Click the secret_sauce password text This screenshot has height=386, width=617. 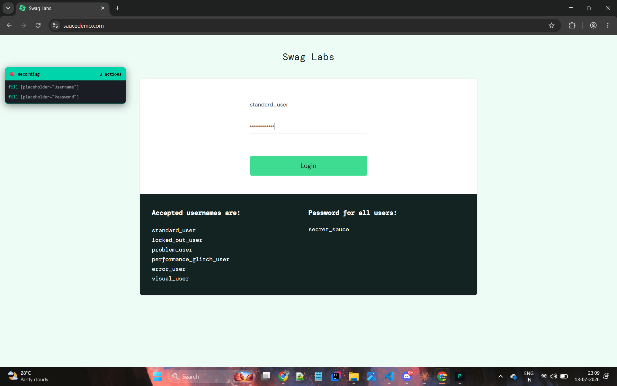pos(329,229)
